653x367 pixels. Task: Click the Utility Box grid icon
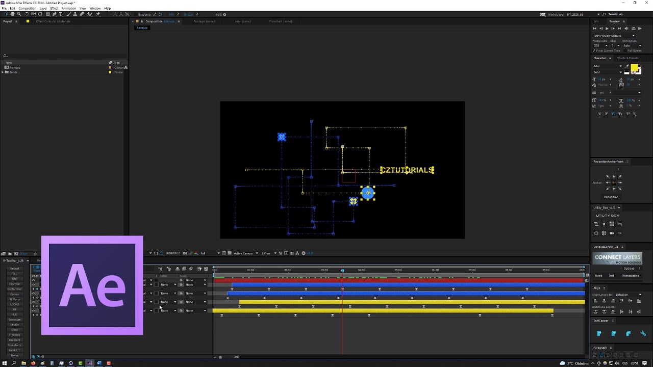[x=612, y=224]
